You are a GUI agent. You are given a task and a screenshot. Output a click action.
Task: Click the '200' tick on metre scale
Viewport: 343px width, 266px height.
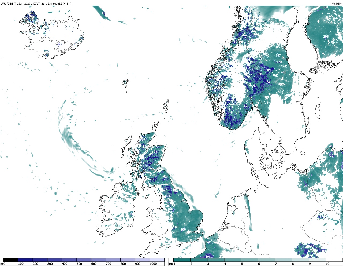[35, 264]
